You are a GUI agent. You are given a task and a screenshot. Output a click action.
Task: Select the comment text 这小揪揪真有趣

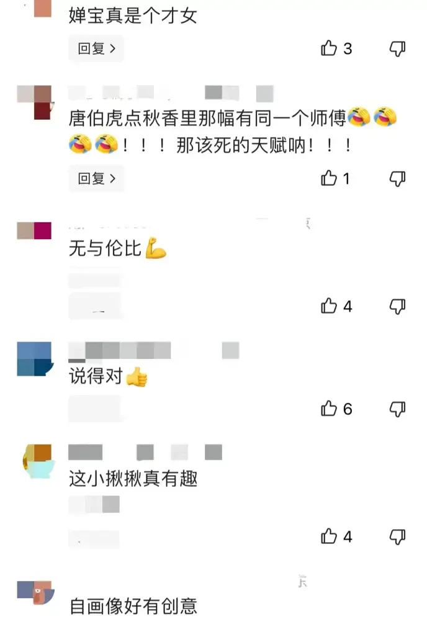tap(133, 478)
